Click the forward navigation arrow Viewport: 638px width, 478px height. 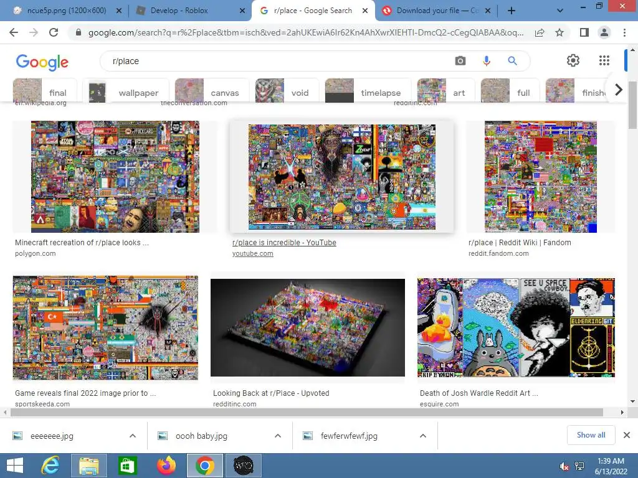[34, 32]
